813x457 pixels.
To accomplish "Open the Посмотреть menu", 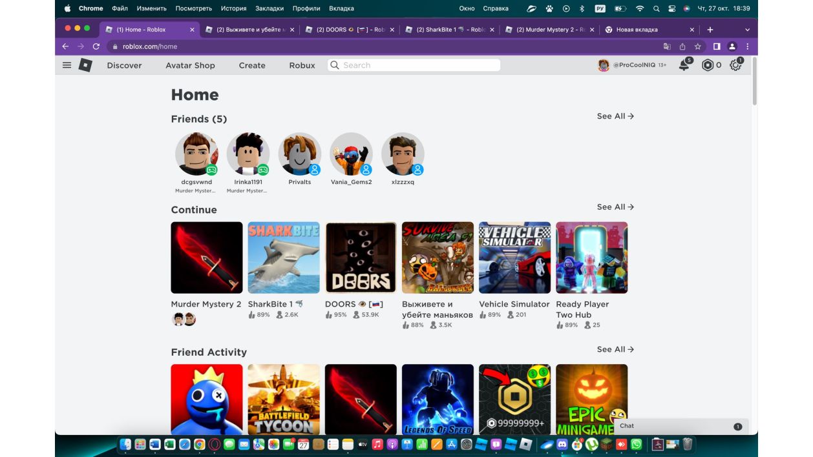I will pyautogui.click(x=193, y=8).
